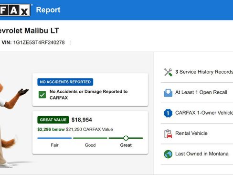
Task: Select the blue 1-Owner badge icon
Action: (x=168, y=113)
